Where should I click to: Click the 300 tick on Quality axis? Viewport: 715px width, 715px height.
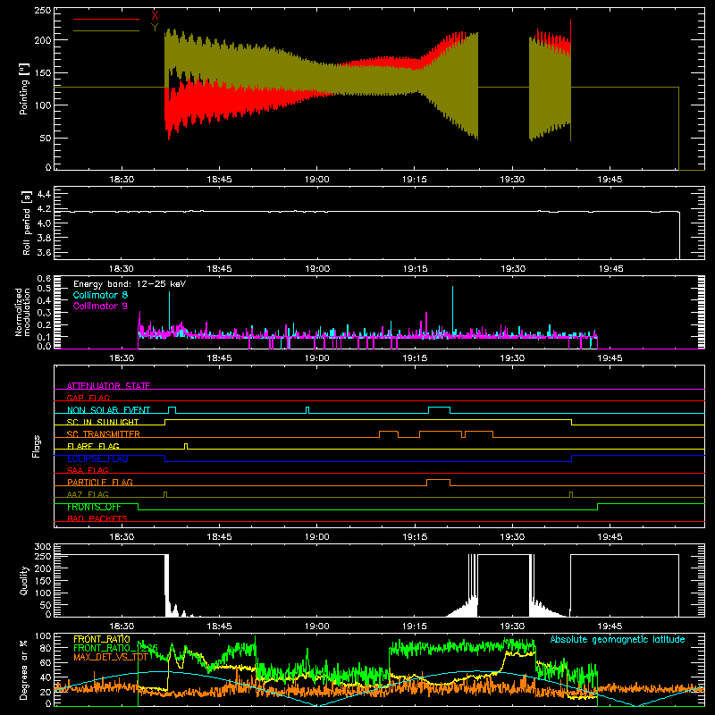[x=43, y=546]
